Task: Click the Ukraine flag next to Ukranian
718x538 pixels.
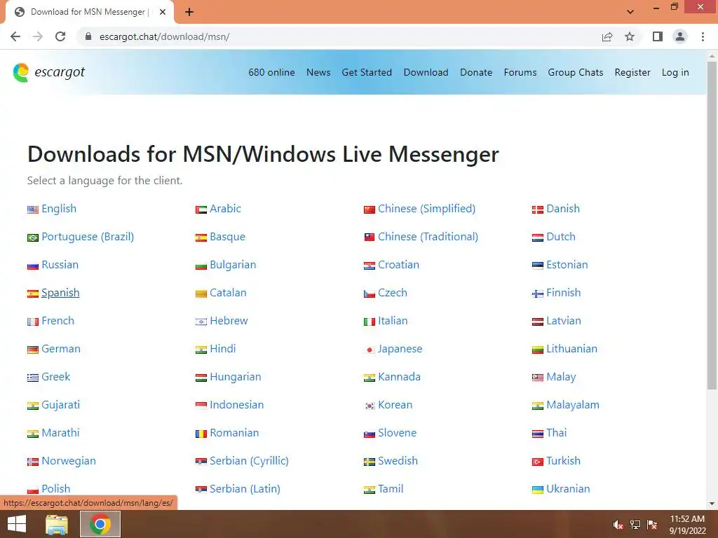Action: click(x=538, y=490)
